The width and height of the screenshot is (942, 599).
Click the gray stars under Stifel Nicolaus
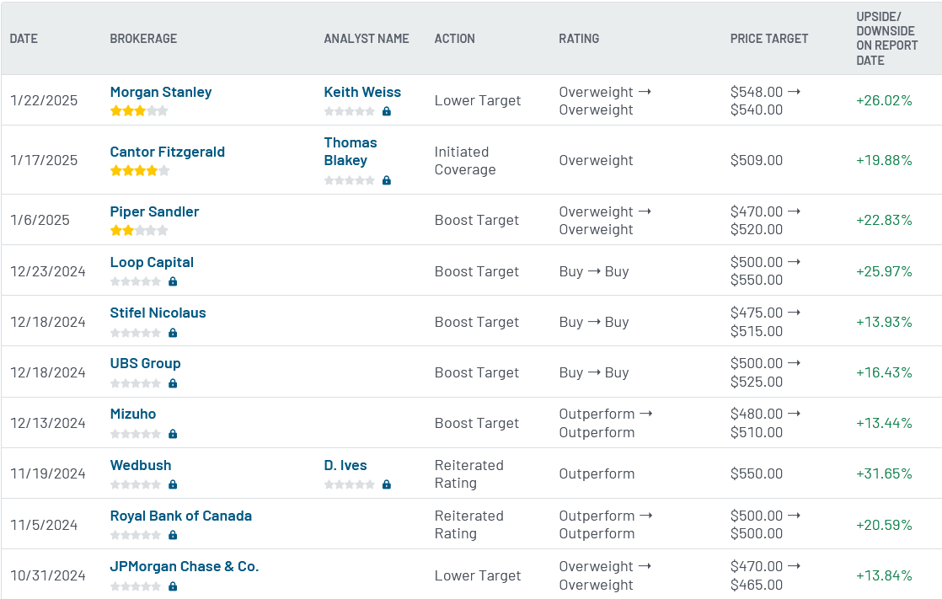coord(136,333)
